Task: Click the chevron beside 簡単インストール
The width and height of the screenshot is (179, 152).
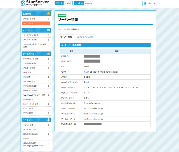Action: point(49,90)
